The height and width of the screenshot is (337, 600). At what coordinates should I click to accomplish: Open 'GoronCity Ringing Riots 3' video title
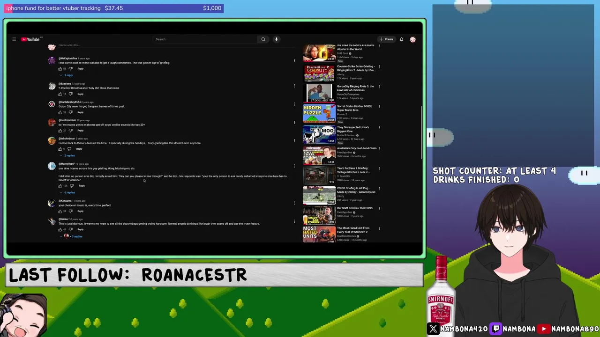point(355,88)
